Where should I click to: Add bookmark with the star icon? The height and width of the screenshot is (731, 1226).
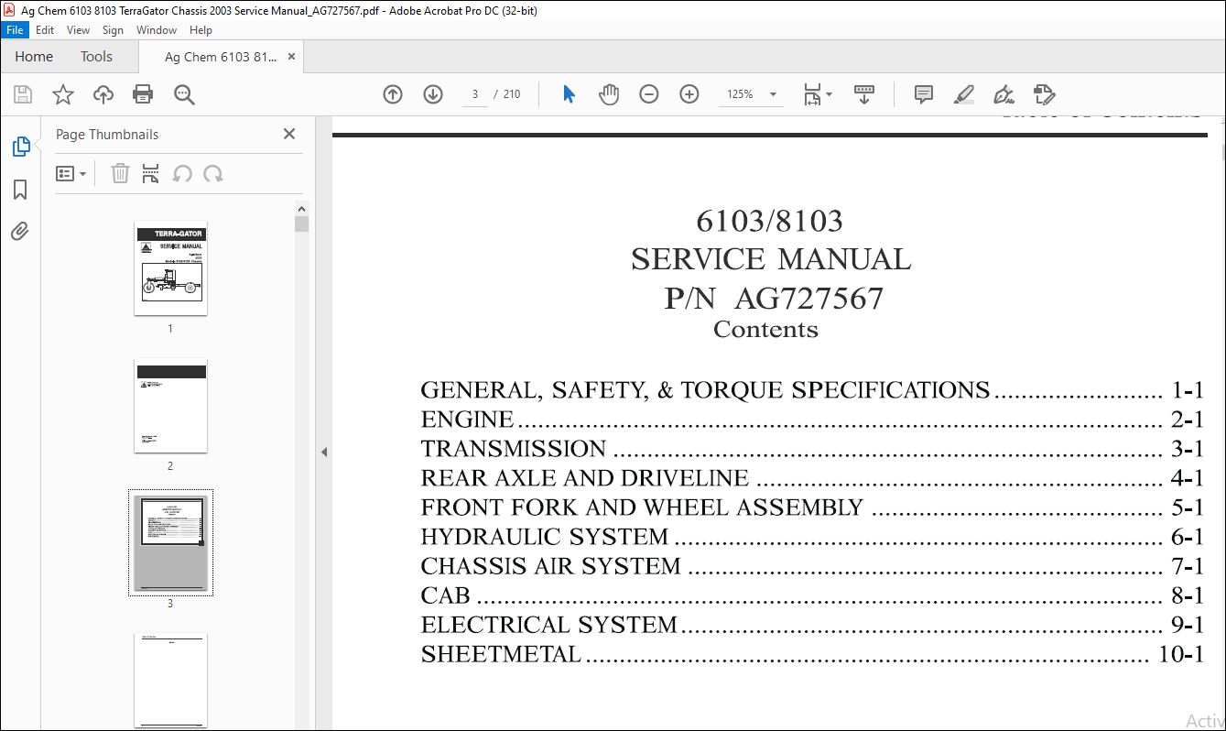[x=63, y=94]
